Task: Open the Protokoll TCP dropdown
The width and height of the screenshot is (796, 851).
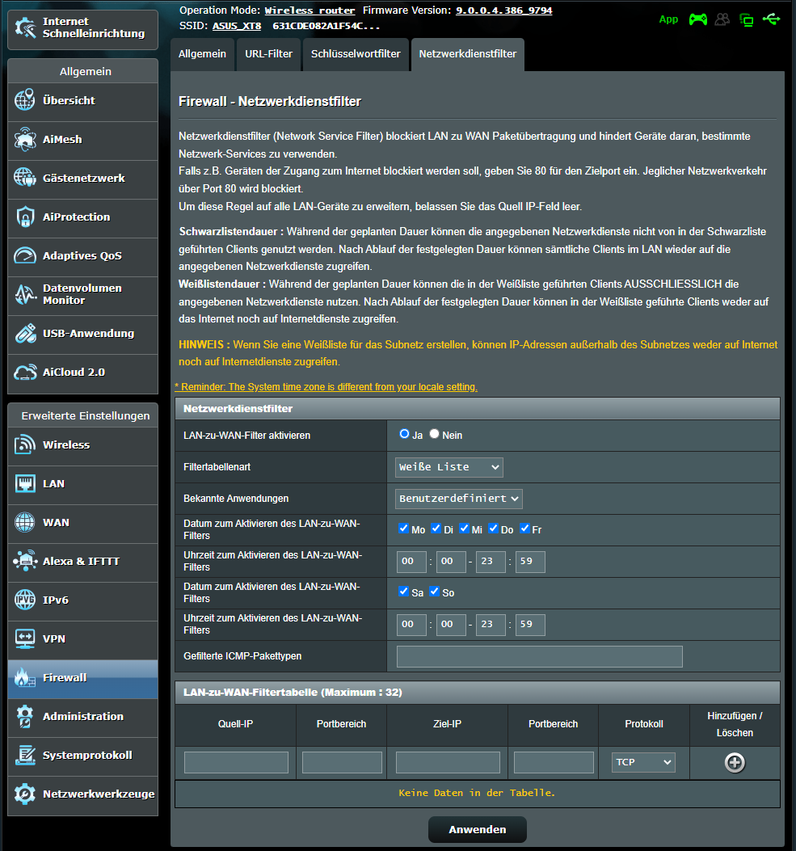Action: tap(643, 762)
